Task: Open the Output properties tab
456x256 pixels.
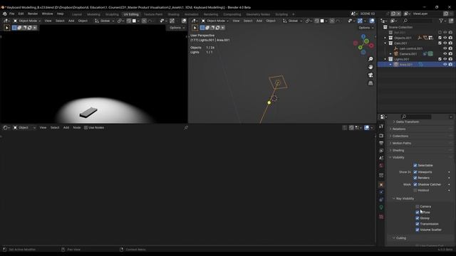Action: 381,143
